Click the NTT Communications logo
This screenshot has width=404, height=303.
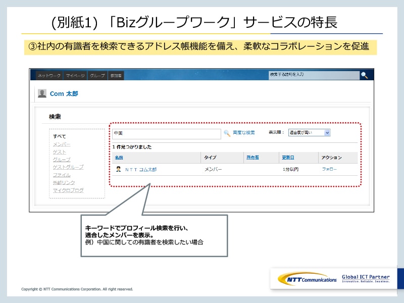click(x=307, y=279)
